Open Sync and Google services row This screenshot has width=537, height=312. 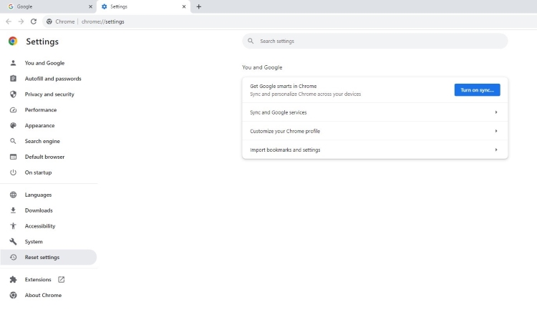[375, 112]
